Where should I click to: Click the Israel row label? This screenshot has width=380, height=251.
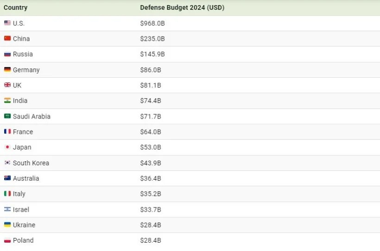point(21,209)
